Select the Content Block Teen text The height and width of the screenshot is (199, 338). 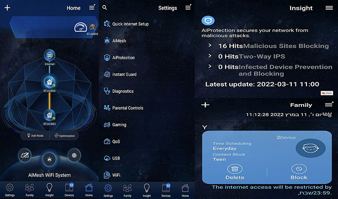pyautogui.click(x=229, y=157)
